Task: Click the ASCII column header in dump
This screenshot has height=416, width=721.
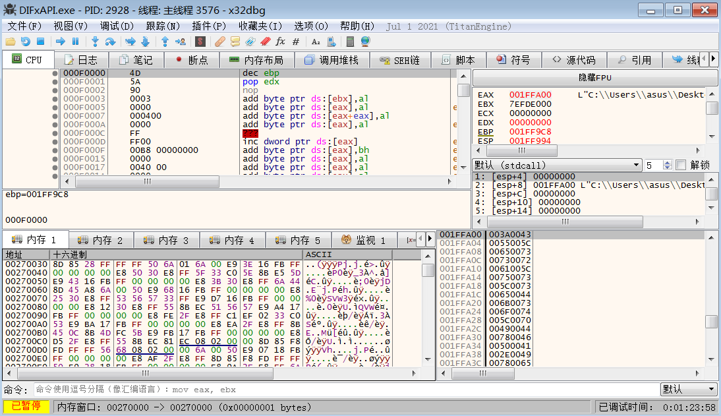Action: coord(347,254)
